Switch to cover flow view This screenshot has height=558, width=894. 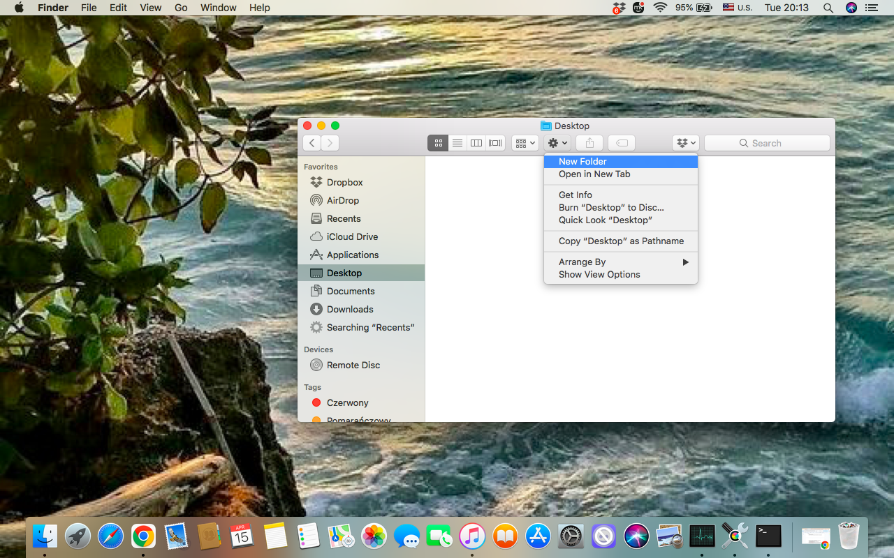coord(495,143)
